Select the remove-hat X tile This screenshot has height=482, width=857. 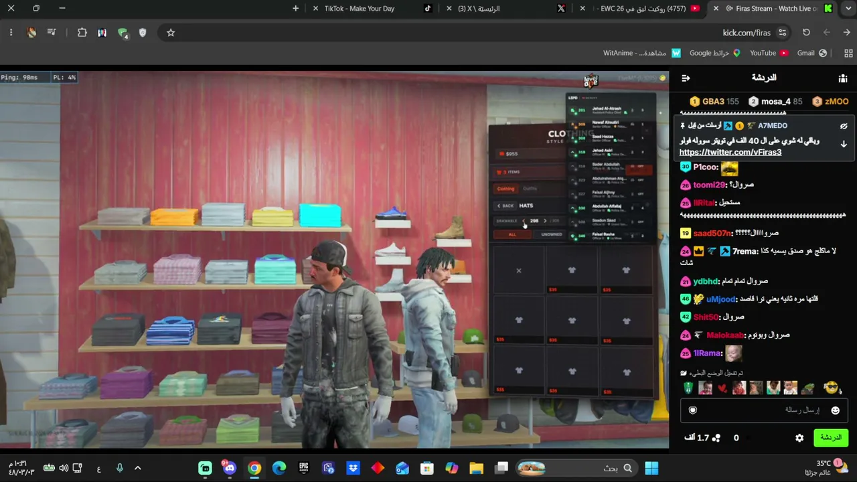click(x=519, y=270)
